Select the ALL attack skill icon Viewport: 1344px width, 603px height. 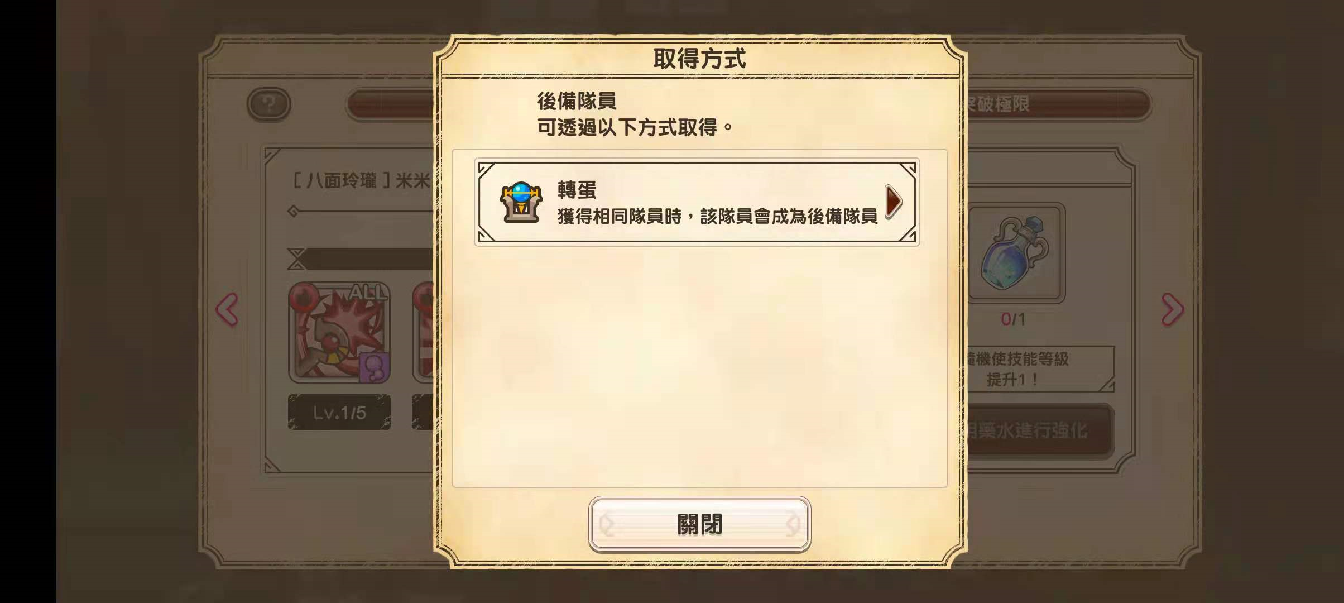pyautogui.click(x=339, y=333)
